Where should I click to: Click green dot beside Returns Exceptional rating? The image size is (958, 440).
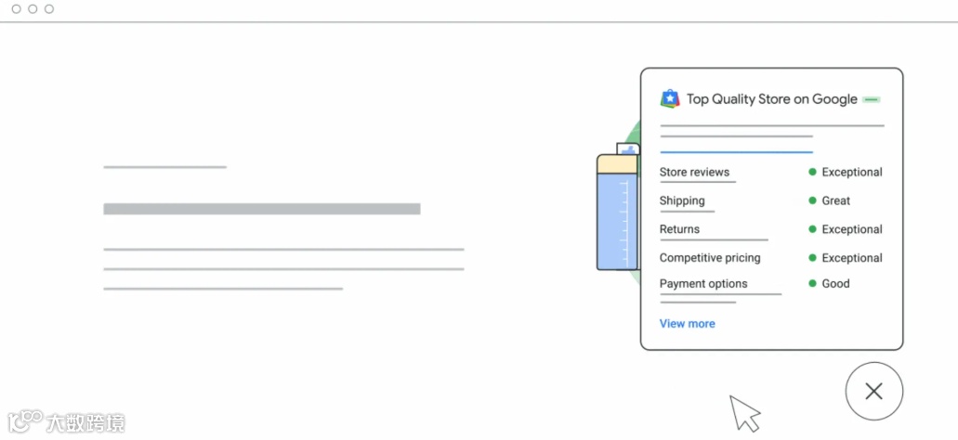click(813, 229)
